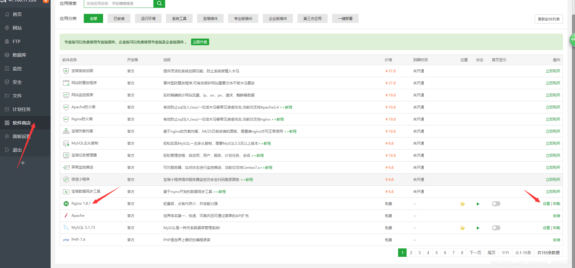Click the 异常监控推送 mail icon
The image size is (575, 268).
(66, 167)
